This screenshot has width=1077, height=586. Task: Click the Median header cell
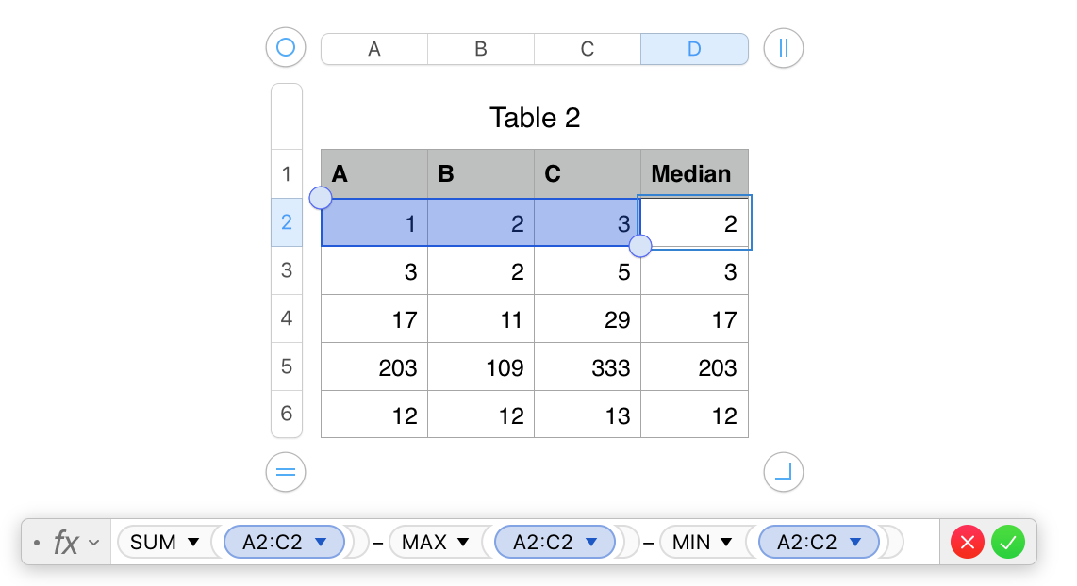[694, 174]
